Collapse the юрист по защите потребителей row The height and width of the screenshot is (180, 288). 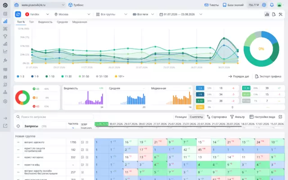18,150
